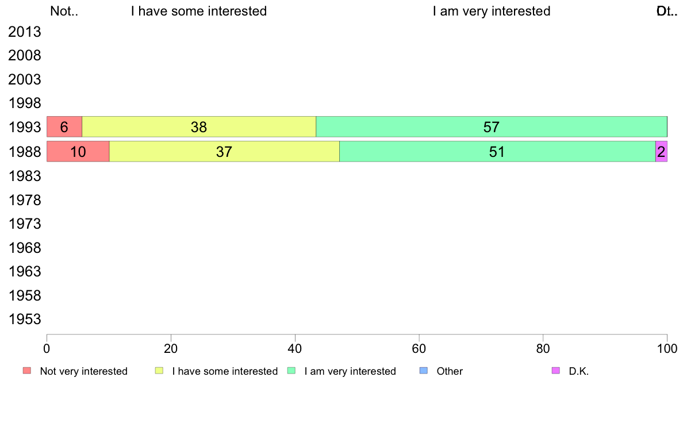Image resolution: width=683 pixels, height=423 pixels.
Task: Select the 1988 green segment labeled 51
Action: pyautogui.click(x=497, y=152)
